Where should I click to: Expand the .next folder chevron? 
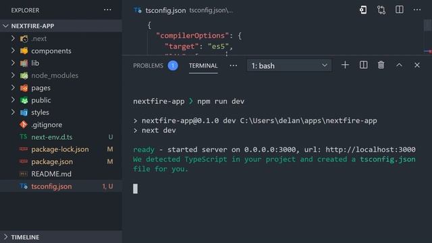click(13, 38)
